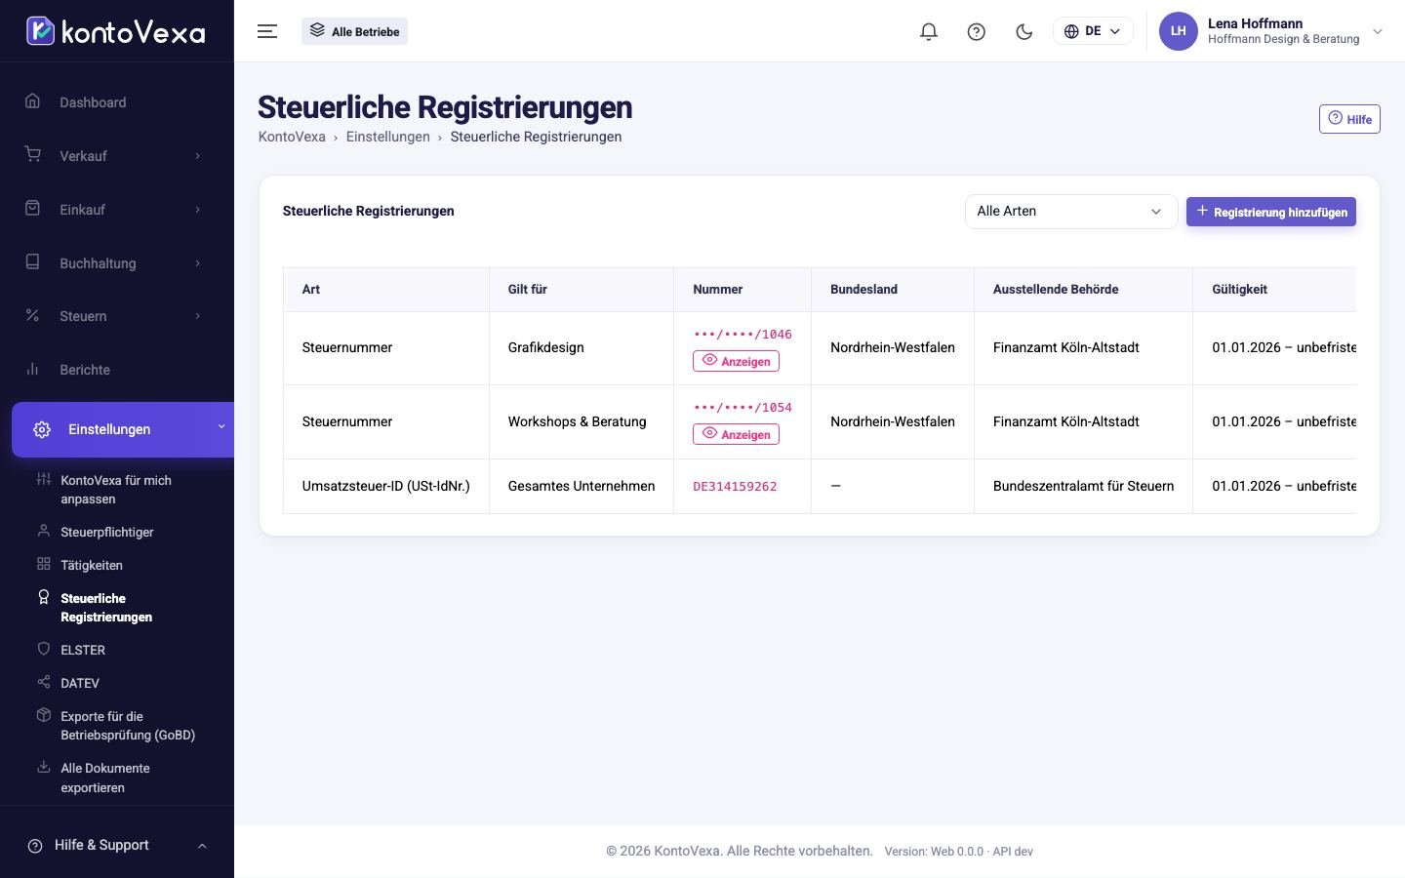Click the help question-mark icon in header
Image resolution: width=1405 pixels, height=878 pixels.
(x=977, y=31)
